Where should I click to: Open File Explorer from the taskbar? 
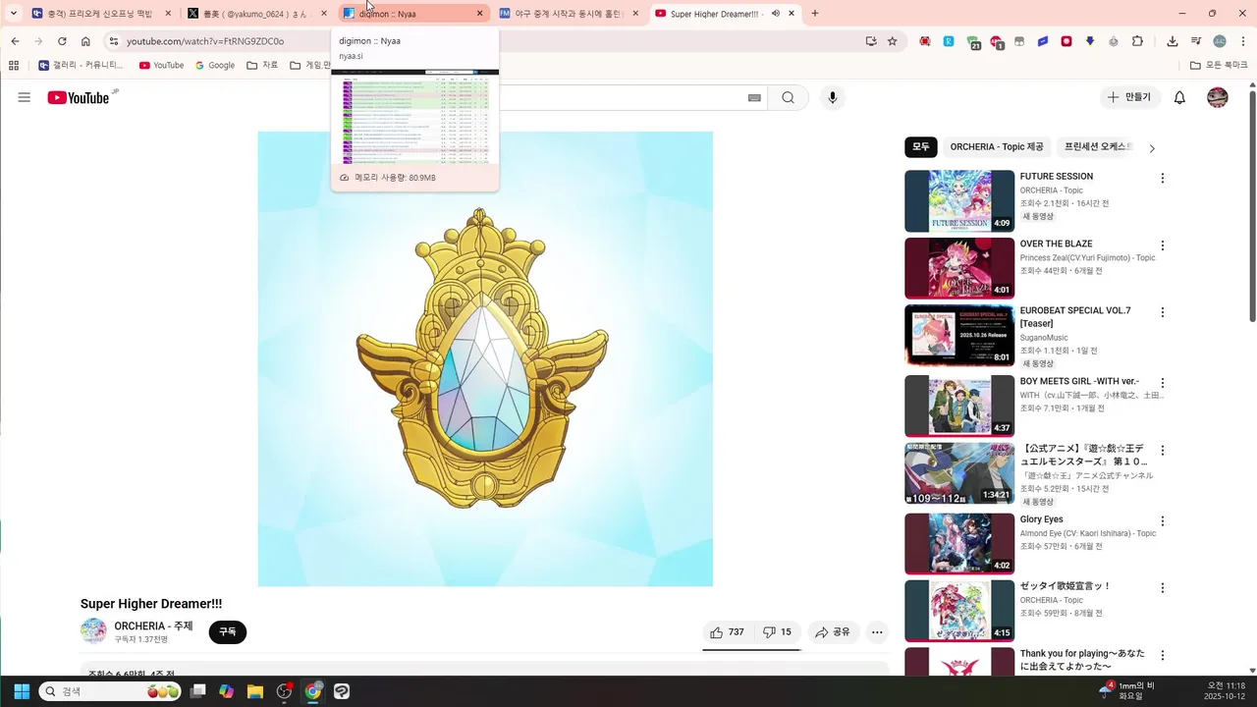(255, 691)
